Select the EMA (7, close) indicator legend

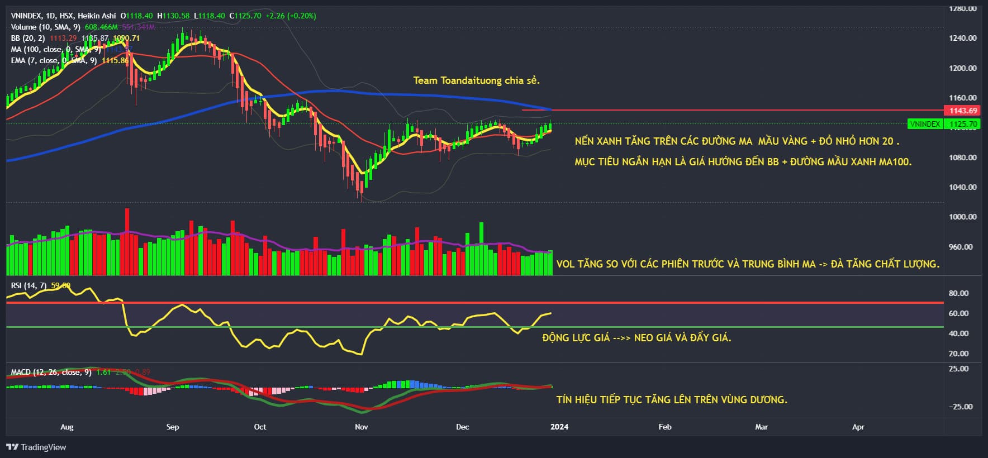pos(54,60)
